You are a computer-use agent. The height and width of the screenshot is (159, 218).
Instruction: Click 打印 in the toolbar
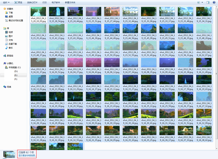tap(44, 2)
